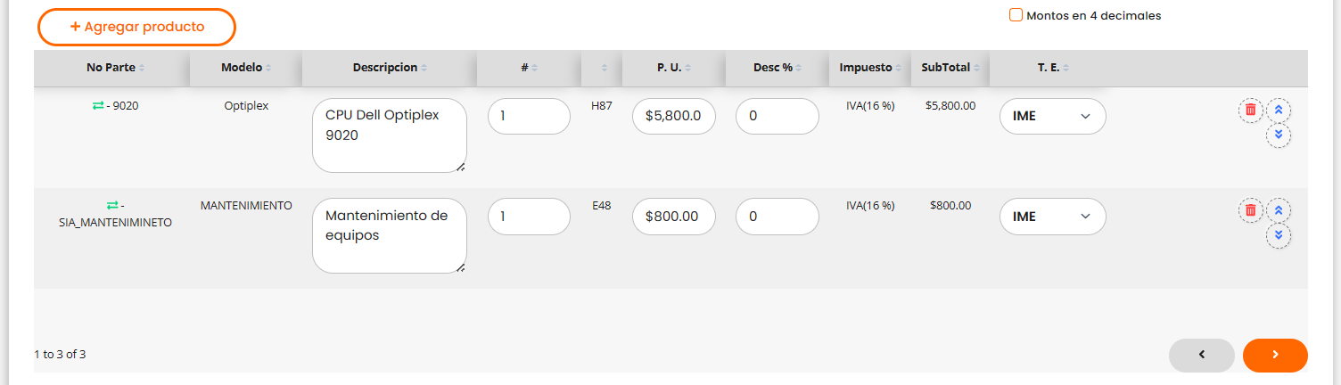1341x385 pixels.
Task: Click discount percent field for Optiplex row
Action: coord(777,116)
